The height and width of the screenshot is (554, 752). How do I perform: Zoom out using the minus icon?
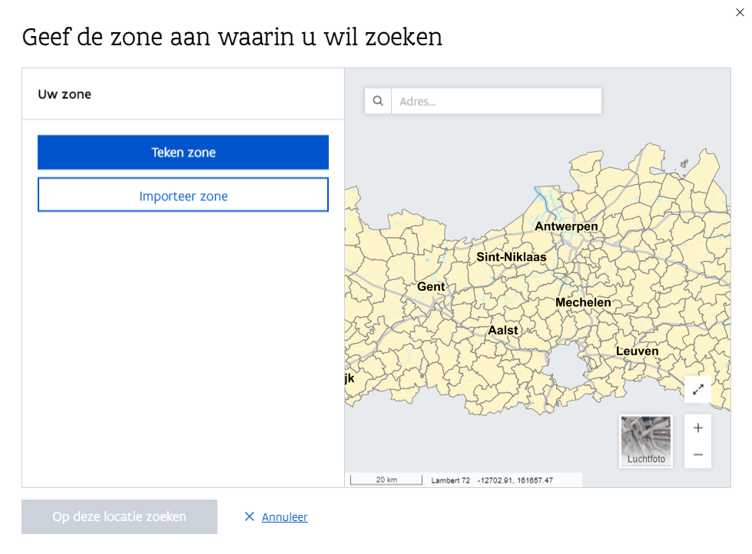(697, 453)
